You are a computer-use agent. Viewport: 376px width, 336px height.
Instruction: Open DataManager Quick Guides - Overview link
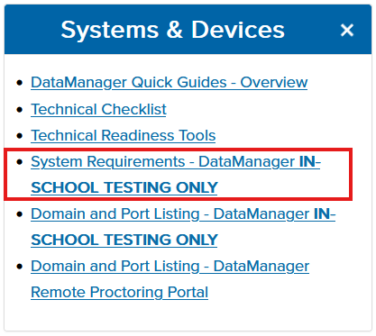[x=170, y=82]
